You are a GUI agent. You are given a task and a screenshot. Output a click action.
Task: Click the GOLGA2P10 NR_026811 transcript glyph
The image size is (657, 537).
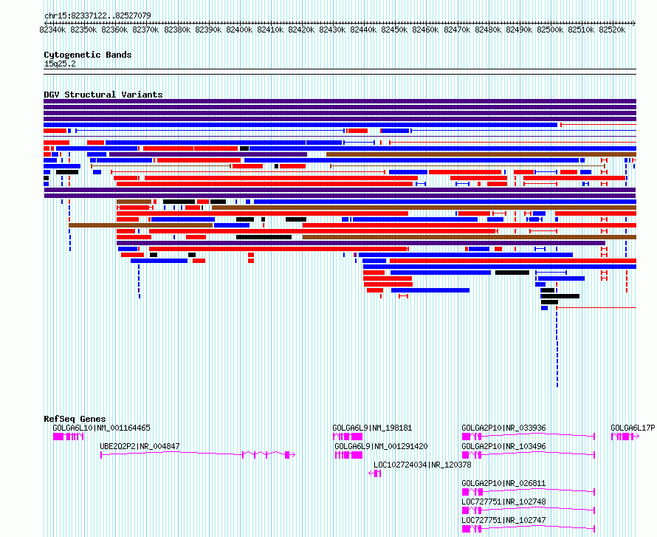point(529,492)
